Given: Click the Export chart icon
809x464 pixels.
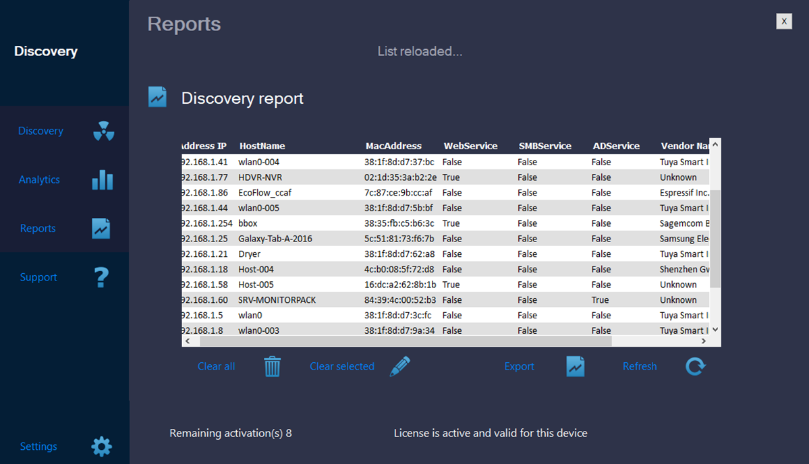Looking at the screenshot, I should (x=576, y=367).
